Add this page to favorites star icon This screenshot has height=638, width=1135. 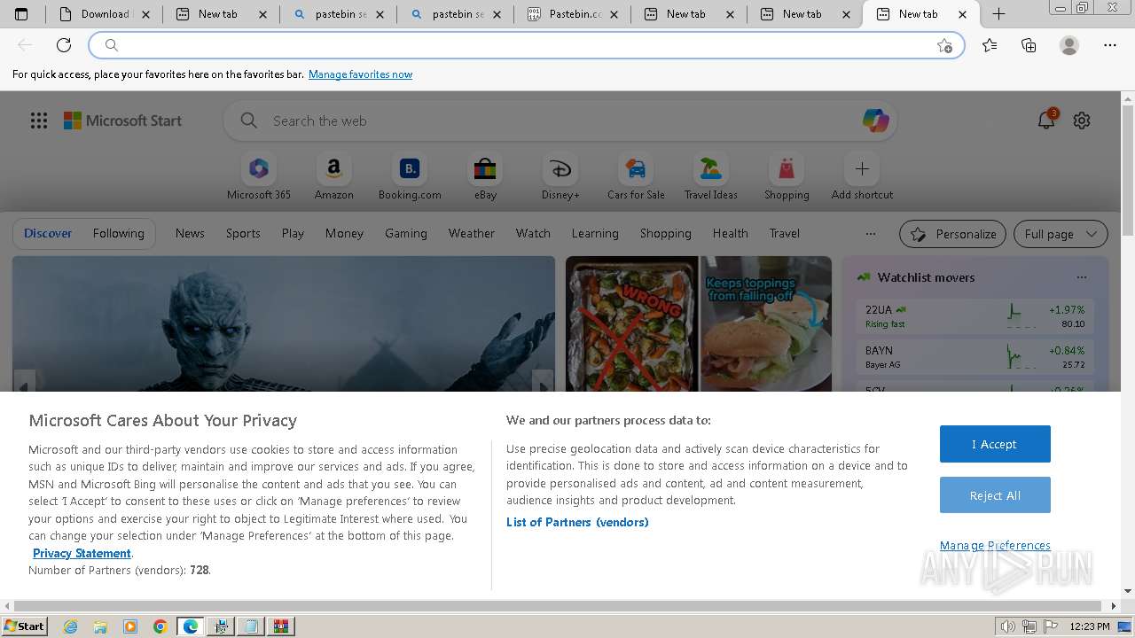click(x=945, y=45)
